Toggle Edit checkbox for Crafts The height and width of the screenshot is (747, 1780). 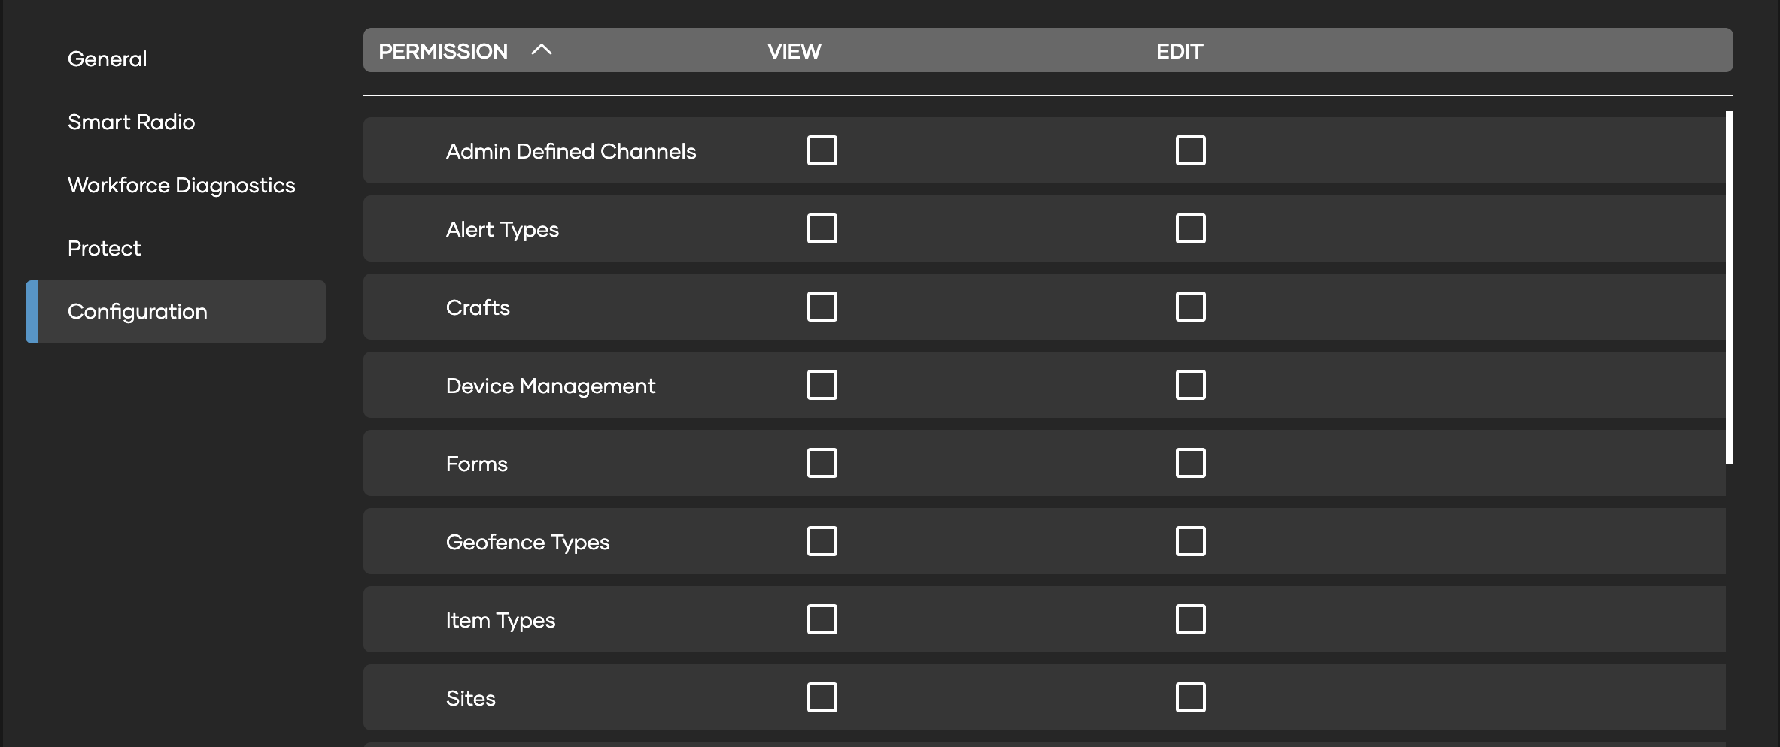(1190, 307)
